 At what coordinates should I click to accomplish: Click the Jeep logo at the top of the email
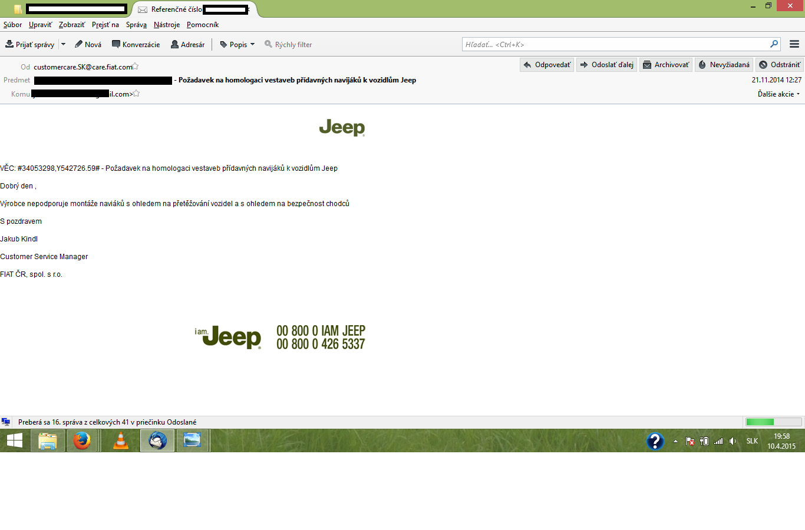pyautogui.click(x=342, y=127)
